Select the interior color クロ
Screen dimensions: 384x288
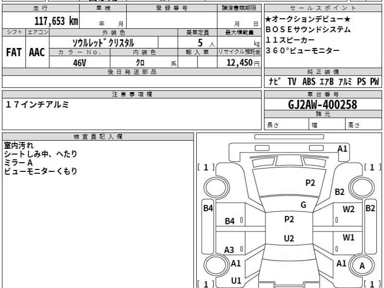[140, 63]
